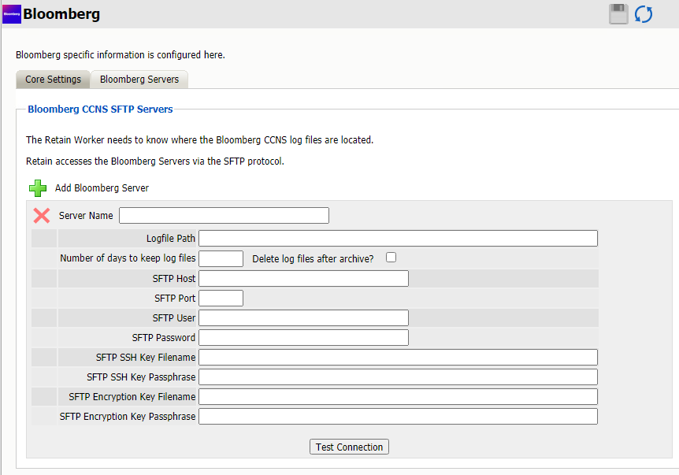The width and height of the screenshot is (679, 475).
Task: Open the Bloomberg Servers tab
Action: pos(139,80)
